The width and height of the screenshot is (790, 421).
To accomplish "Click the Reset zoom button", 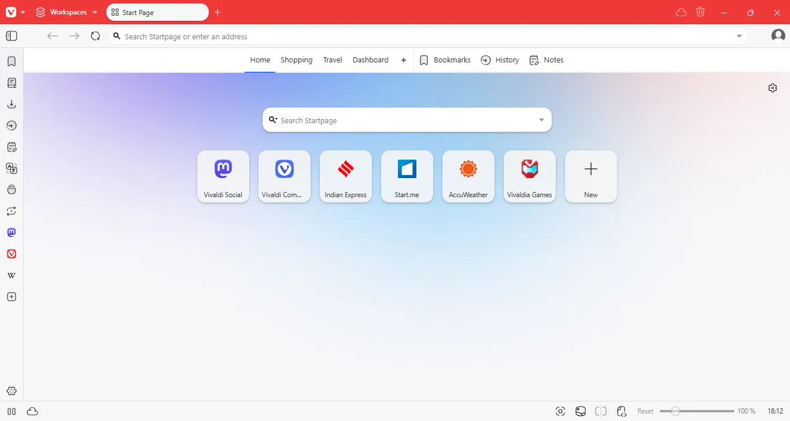I will pos(645,411).
